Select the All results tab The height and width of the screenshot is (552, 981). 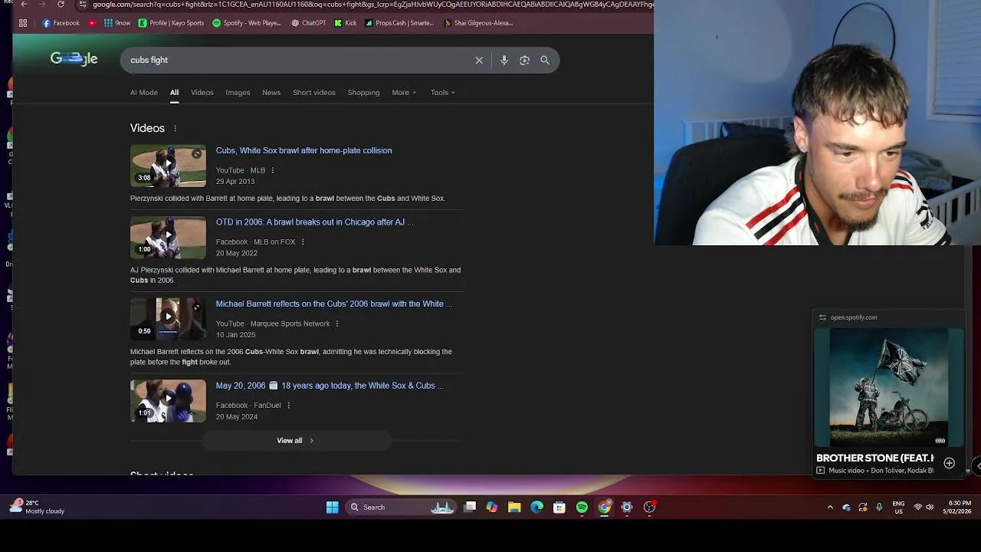(174, 93)
